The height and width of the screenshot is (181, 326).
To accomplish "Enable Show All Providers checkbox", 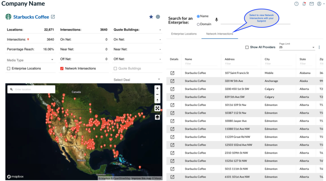I will 247,47.
